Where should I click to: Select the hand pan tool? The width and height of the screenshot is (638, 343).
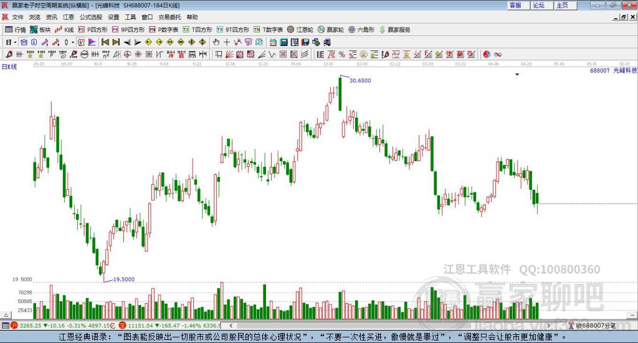(x=216, y=42)
